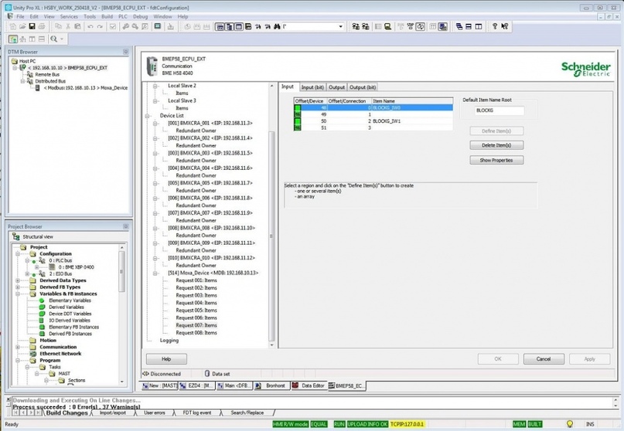Select Logging in the configuration tree
Viewport: 624px width, 431px height.
[x=169, y=341]
